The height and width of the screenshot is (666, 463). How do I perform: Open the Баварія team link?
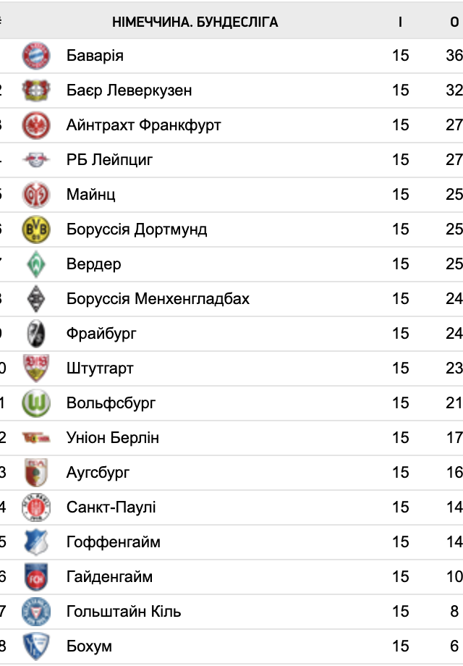(95, 56)
